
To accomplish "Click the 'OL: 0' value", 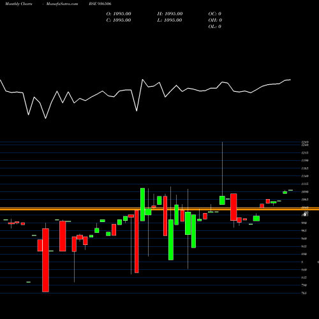I will coord(215,27).
